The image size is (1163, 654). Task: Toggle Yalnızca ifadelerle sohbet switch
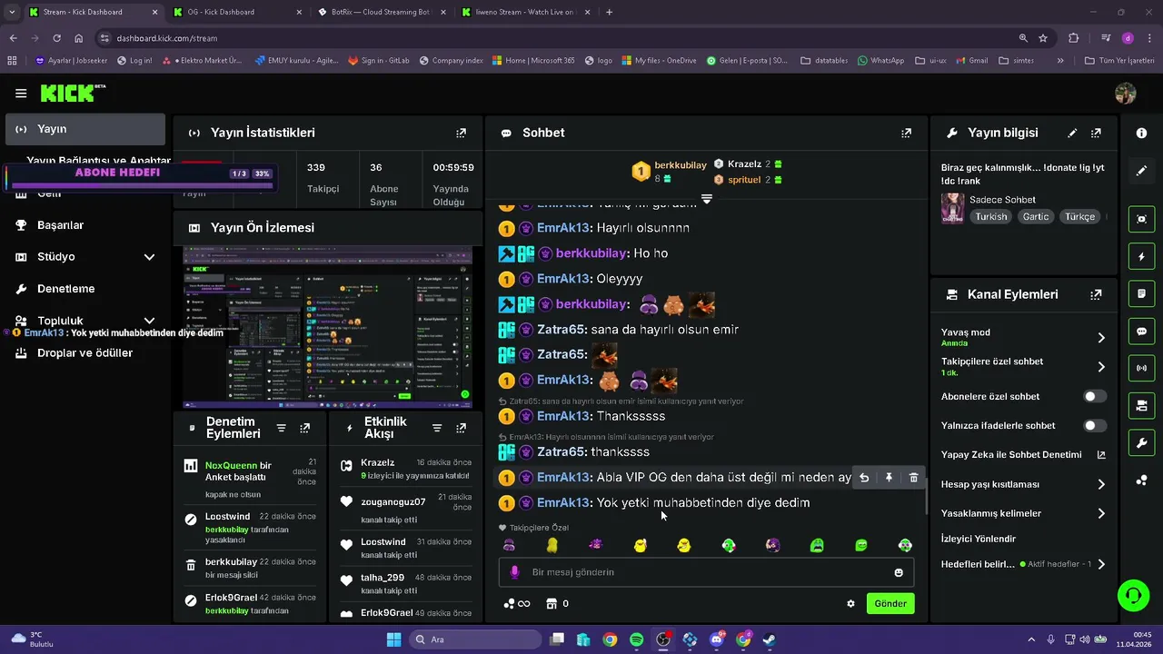pyautogui.click(x=1095, y=426)
